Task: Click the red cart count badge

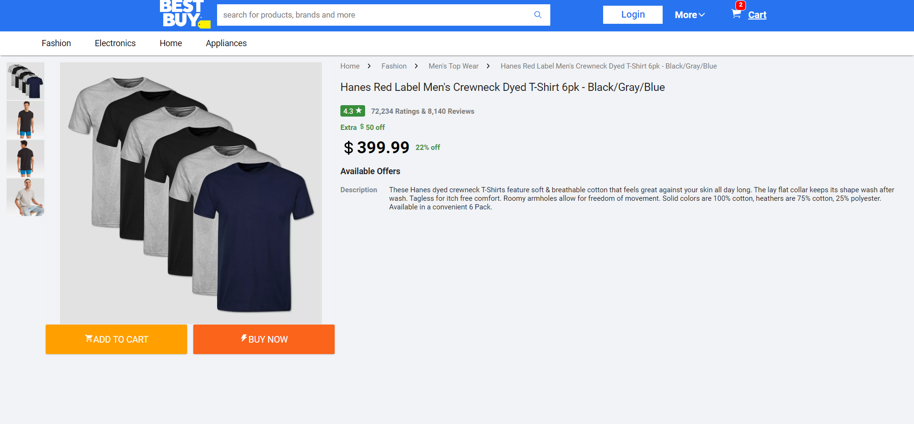Action: point(740,5)
